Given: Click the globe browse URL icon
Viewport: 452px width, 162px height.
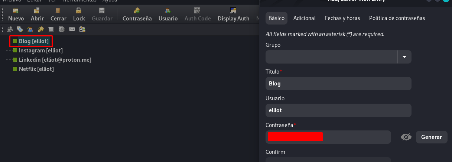Looking at the screenshot, I should click(x=62, y=29).
